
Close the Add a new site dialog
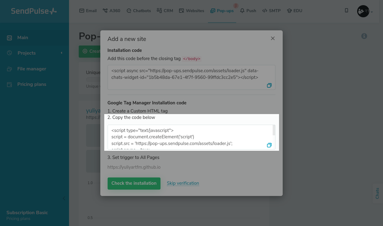coord(273,38)
